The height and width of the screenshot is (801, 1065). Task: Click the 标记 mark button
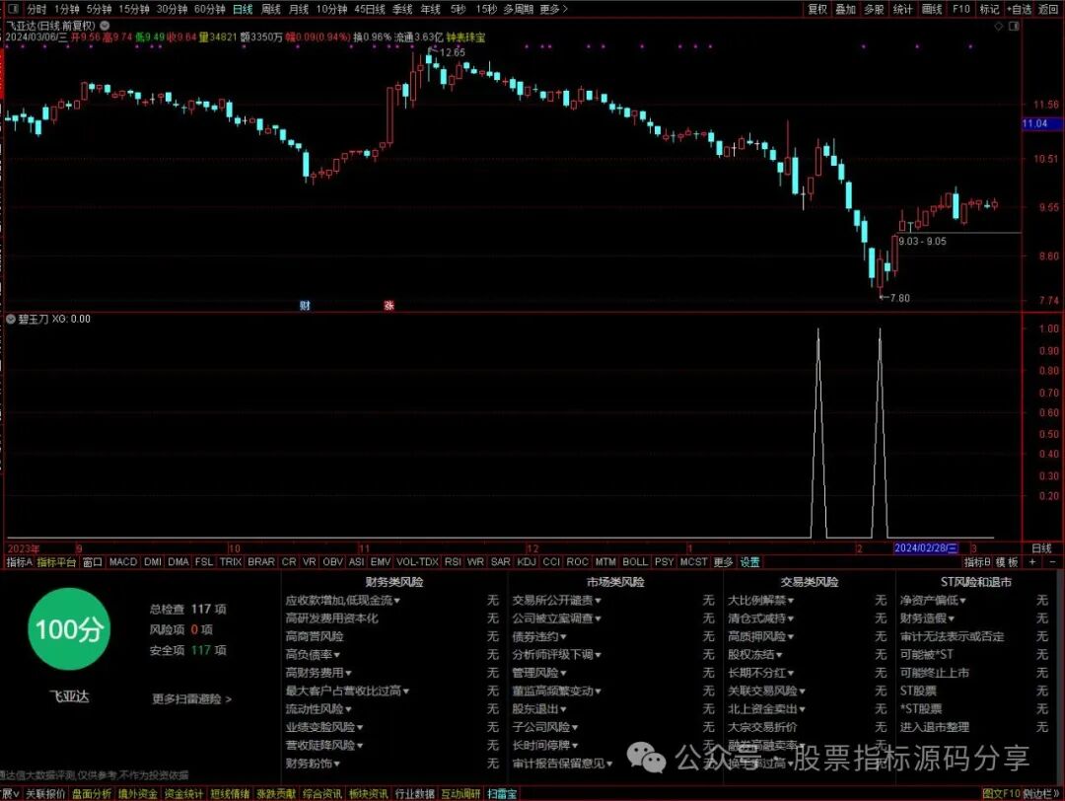pyautogui.click(x=989, y=9)
